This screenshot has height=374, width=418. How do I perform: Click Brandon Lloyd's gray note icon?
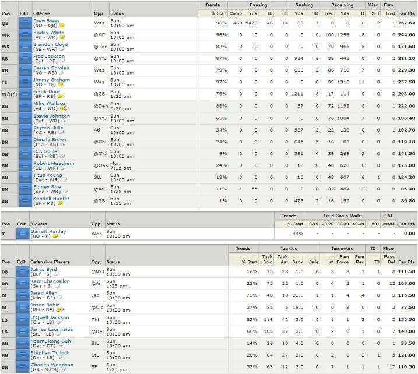[x=62, y=50]
